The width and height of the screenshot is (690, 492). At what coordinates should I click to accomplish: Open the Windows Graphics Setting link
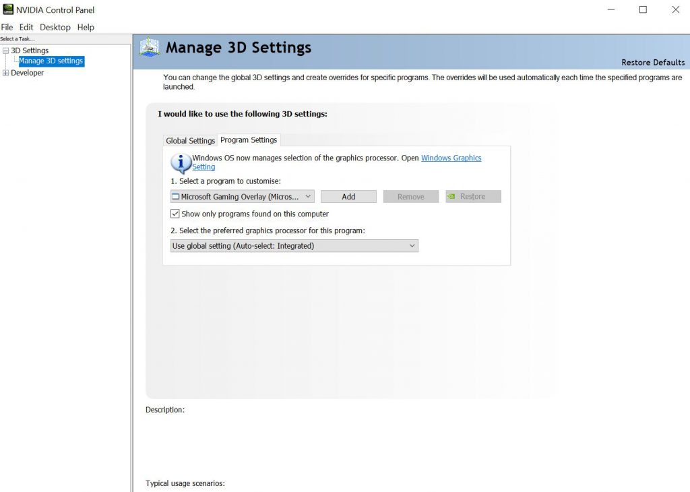[451, 158]
